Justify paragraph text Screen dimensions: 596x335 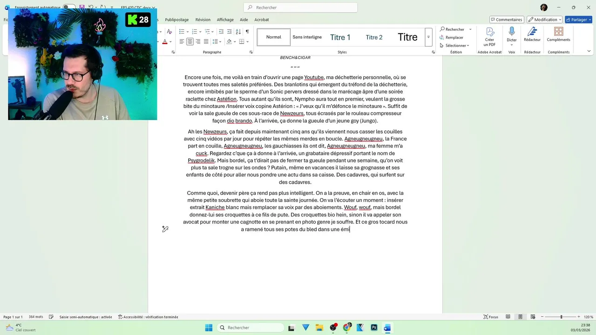point(206,41)
